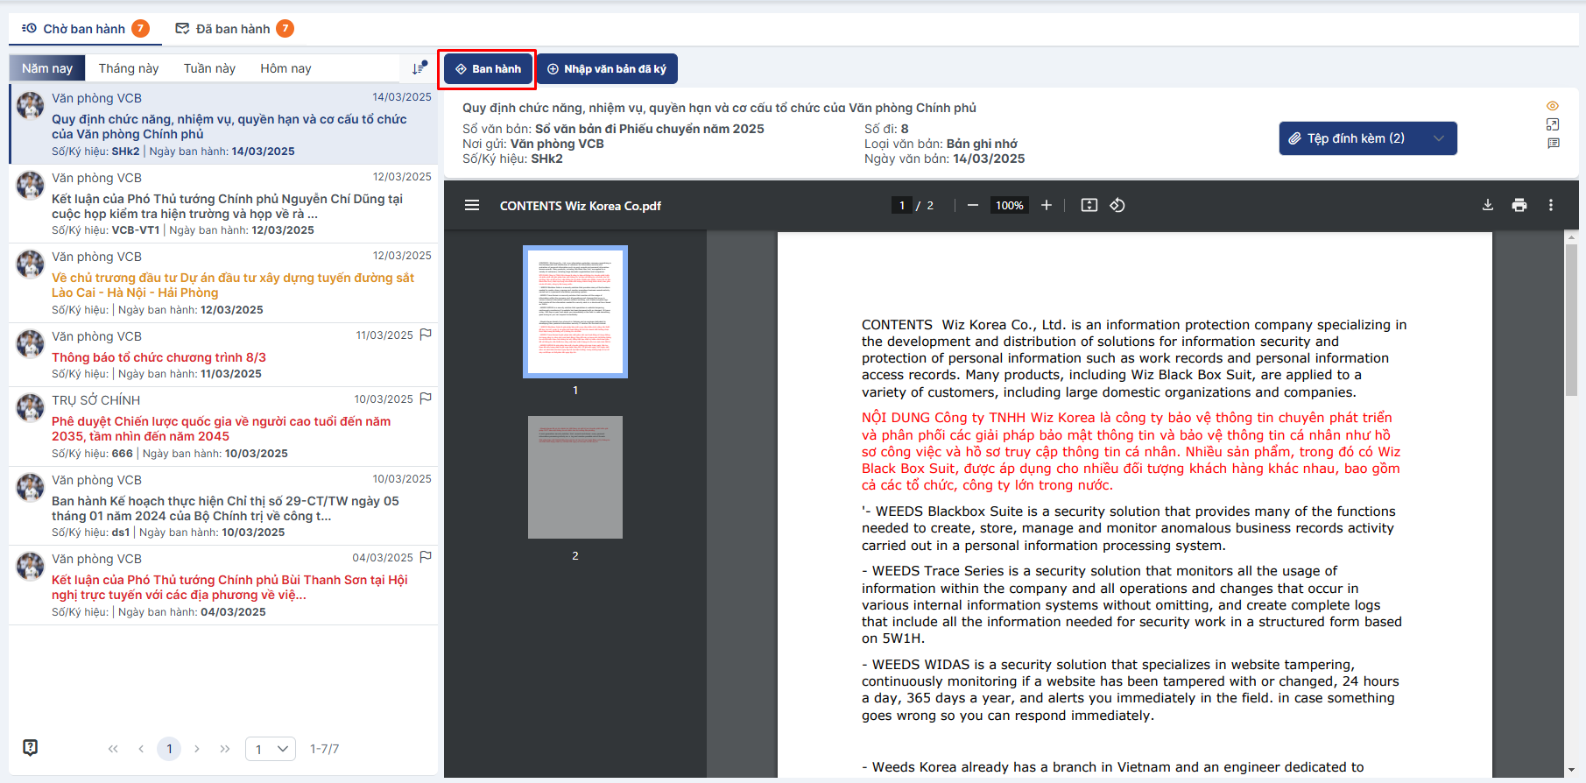Click the help question icon at bottom left
The height and width of the screenshot is (783, 1586).
tap(31, 747)
